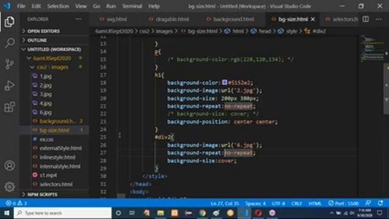Switch to the dragable.html tab
This screenshot has height=219, width=389.
pyautogui.click(x=169, y=19)
